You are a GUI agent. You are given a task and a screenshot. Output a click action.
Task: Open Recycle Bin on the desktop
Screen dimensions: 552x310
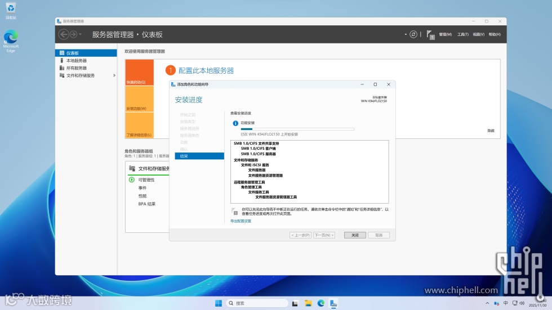(11, 11)
